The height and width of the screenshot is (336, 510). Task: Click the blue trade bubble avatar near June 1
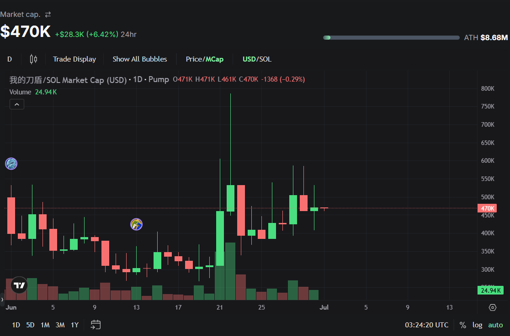pyautogui.click(x=11, y=164)
